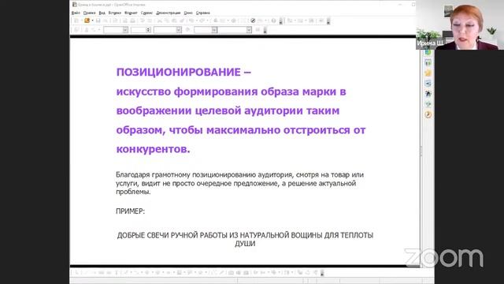Click the Undo icon
504x284 pixels.
pos(191,21)
